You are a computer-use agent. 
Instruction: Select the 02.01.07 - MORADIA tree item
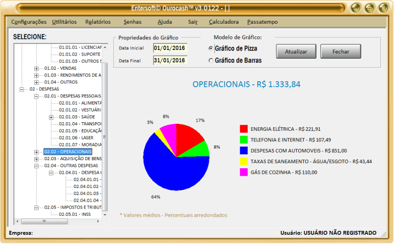80,144
